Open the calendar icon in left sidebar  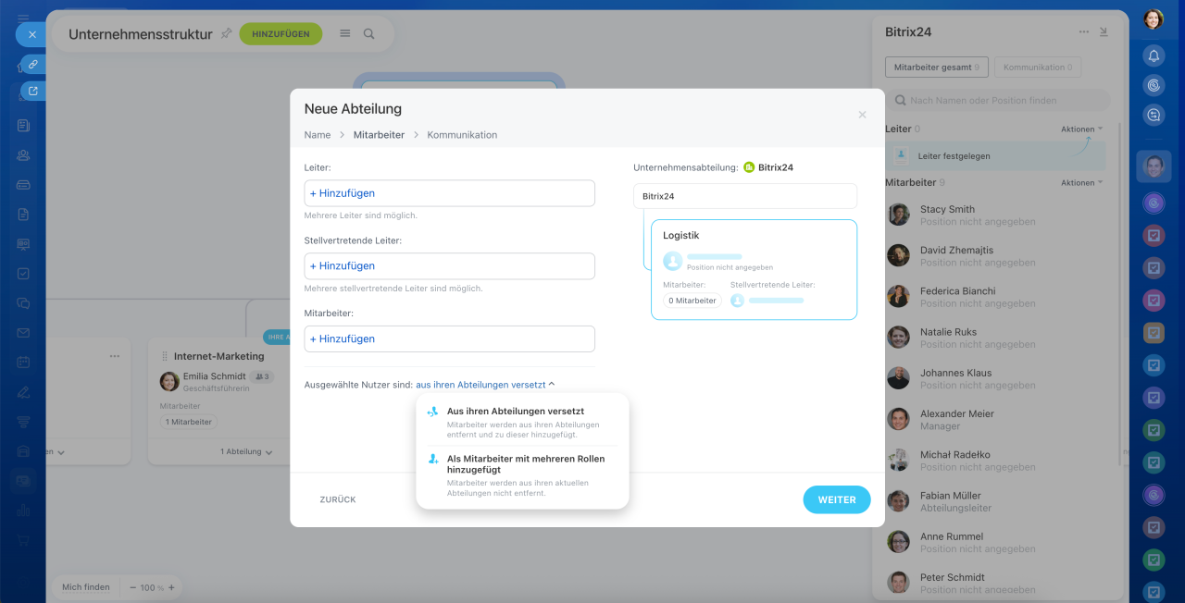pos(24,363)
